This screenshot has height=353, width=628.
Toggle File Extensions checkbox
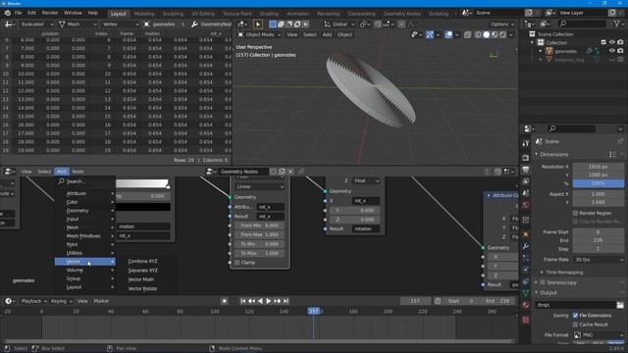coord(576,316)
